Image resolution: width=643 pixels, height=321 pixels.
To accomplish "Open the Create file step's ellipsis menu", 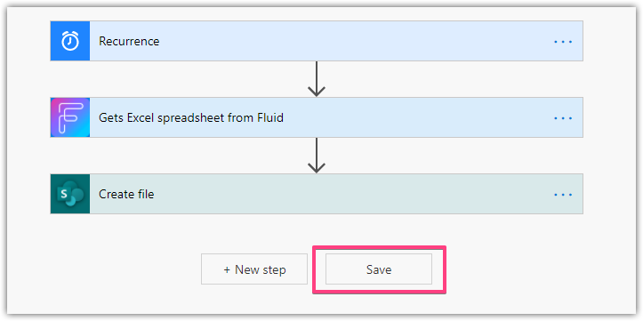I will 563,195.
